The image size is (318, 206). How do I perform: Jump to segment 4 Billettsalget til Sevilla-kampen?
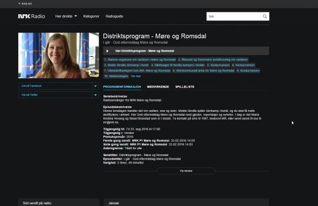coord(178,65)
